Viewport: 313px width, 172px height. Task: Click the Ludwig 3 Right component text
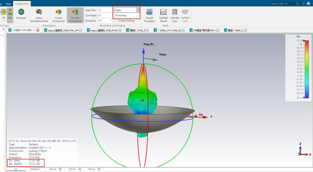(x=38, y=151)
